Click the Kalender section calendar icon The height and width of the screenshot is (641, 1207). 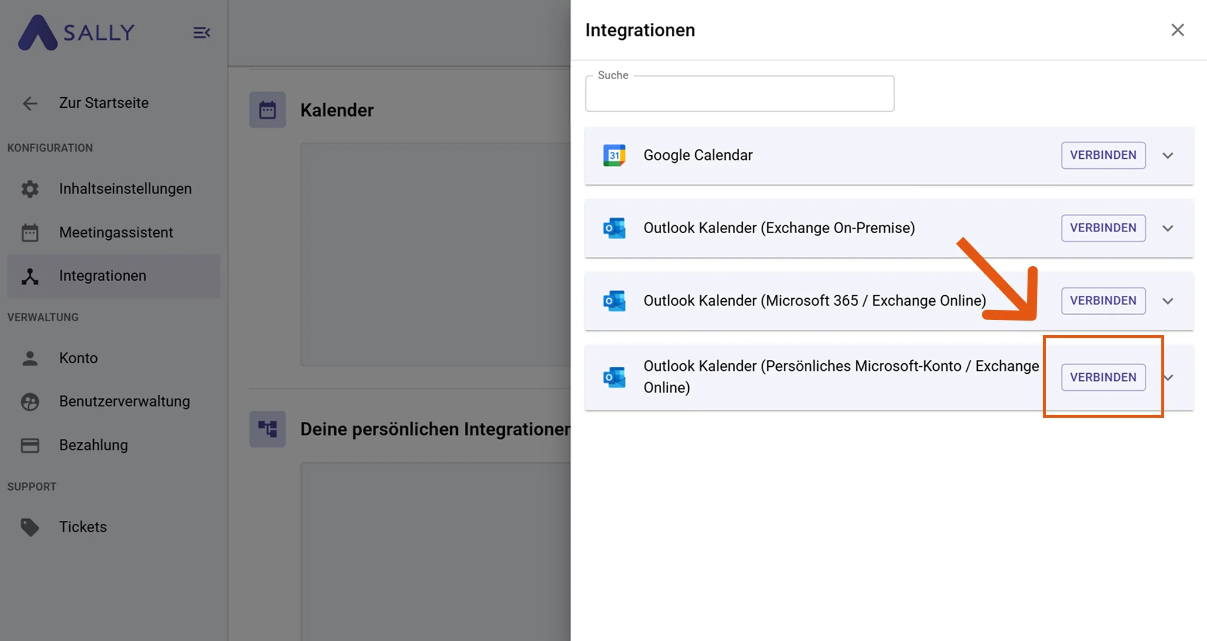click(267, 110)
